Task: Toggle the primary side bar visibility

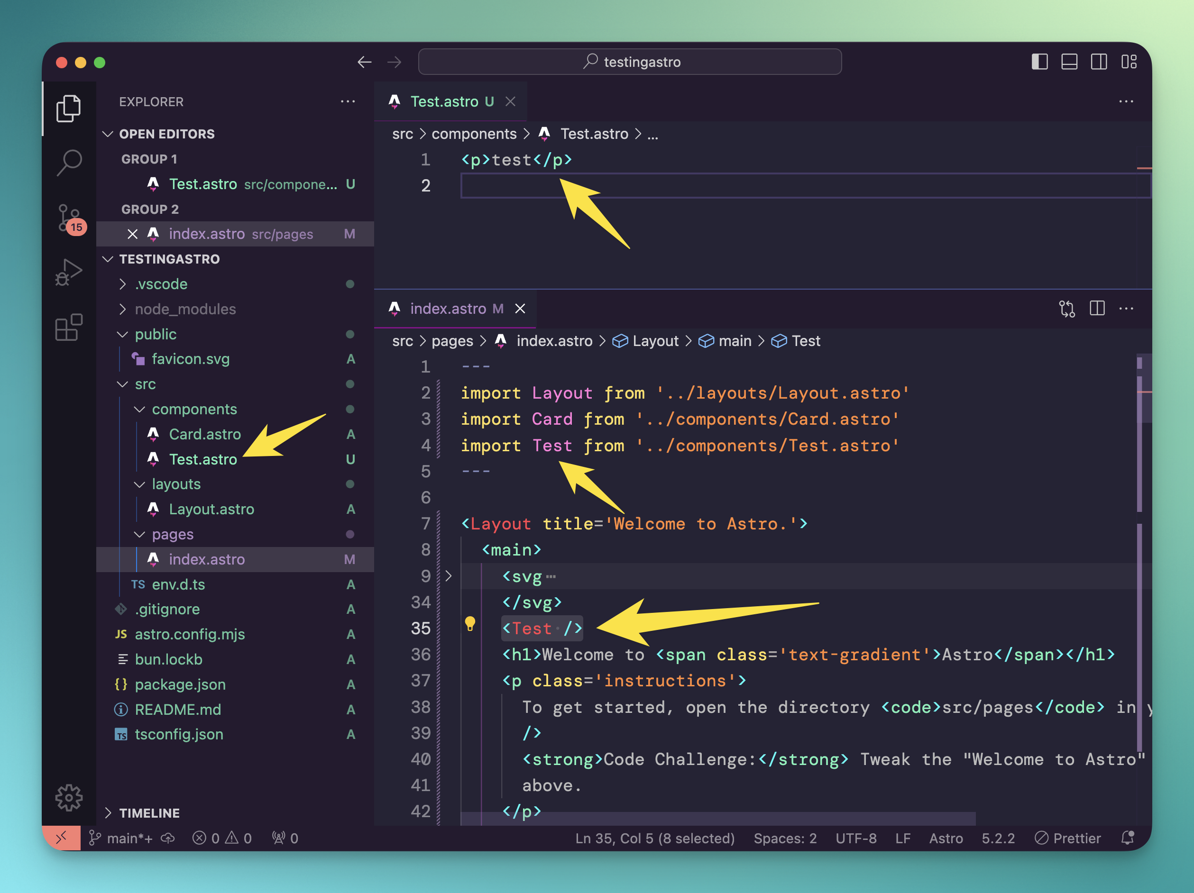Action: pyautogui.click(x=1039, y=62)
